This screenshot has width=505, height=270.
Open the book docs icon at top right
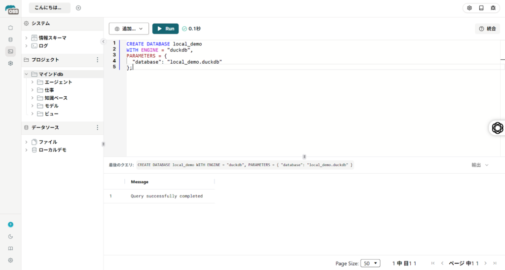point(481,8)
